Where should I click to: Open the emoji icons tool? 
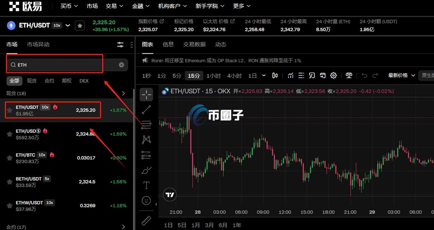click(146, 200)
